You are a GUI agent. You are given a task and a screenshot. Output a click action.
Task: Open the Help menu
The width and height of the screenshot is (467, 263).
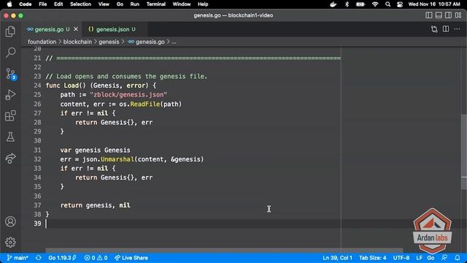pos(203,4)
